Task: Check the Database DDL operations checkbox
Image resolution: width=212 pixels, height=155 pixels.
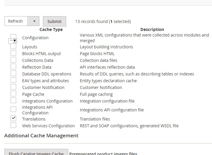Action: (13, 73)
